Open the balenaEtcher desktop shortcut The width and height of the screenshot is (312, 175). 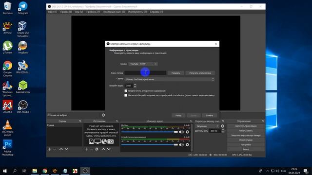[x=23, y=87]
